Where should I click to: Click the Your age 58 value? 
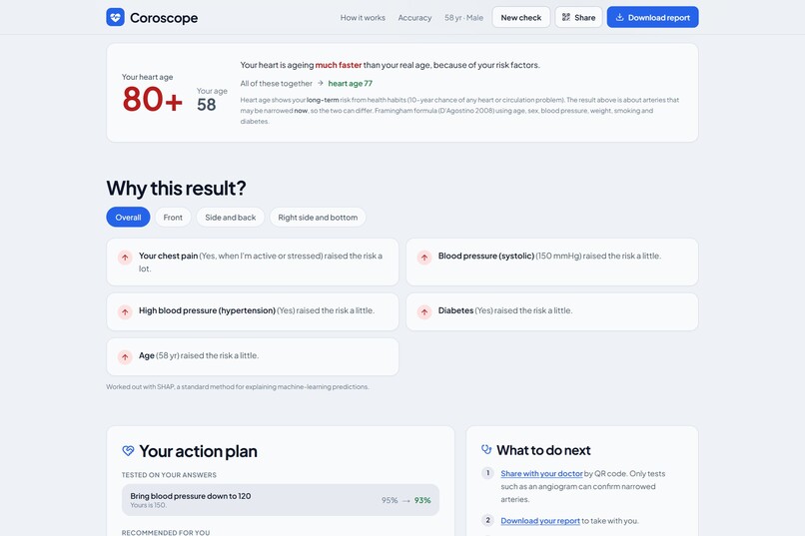[206, 105]
